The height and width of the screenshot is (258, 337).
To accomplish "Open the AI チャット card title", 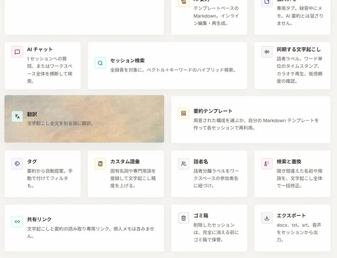I will (x=40, y=50).
